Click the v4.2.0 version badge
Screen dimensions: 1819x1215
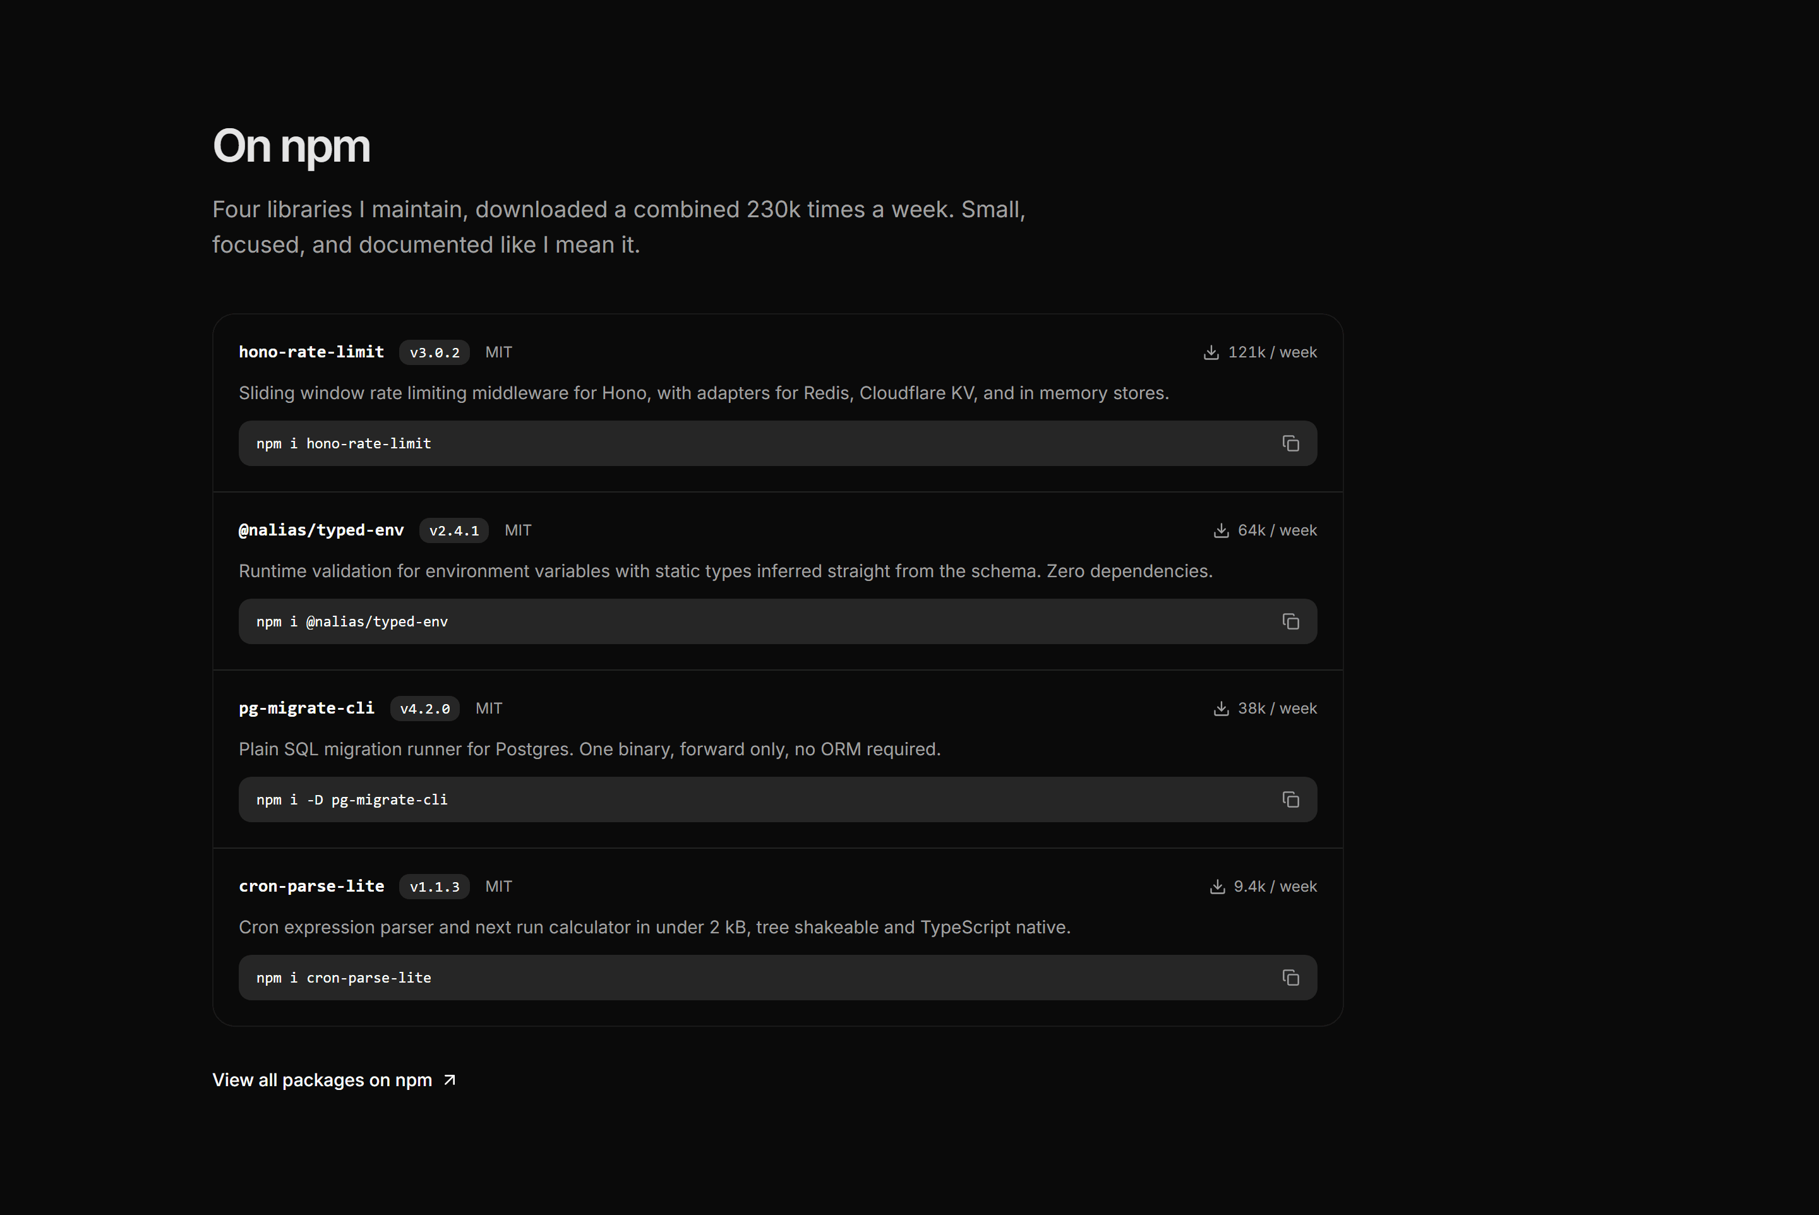(424, 709)
